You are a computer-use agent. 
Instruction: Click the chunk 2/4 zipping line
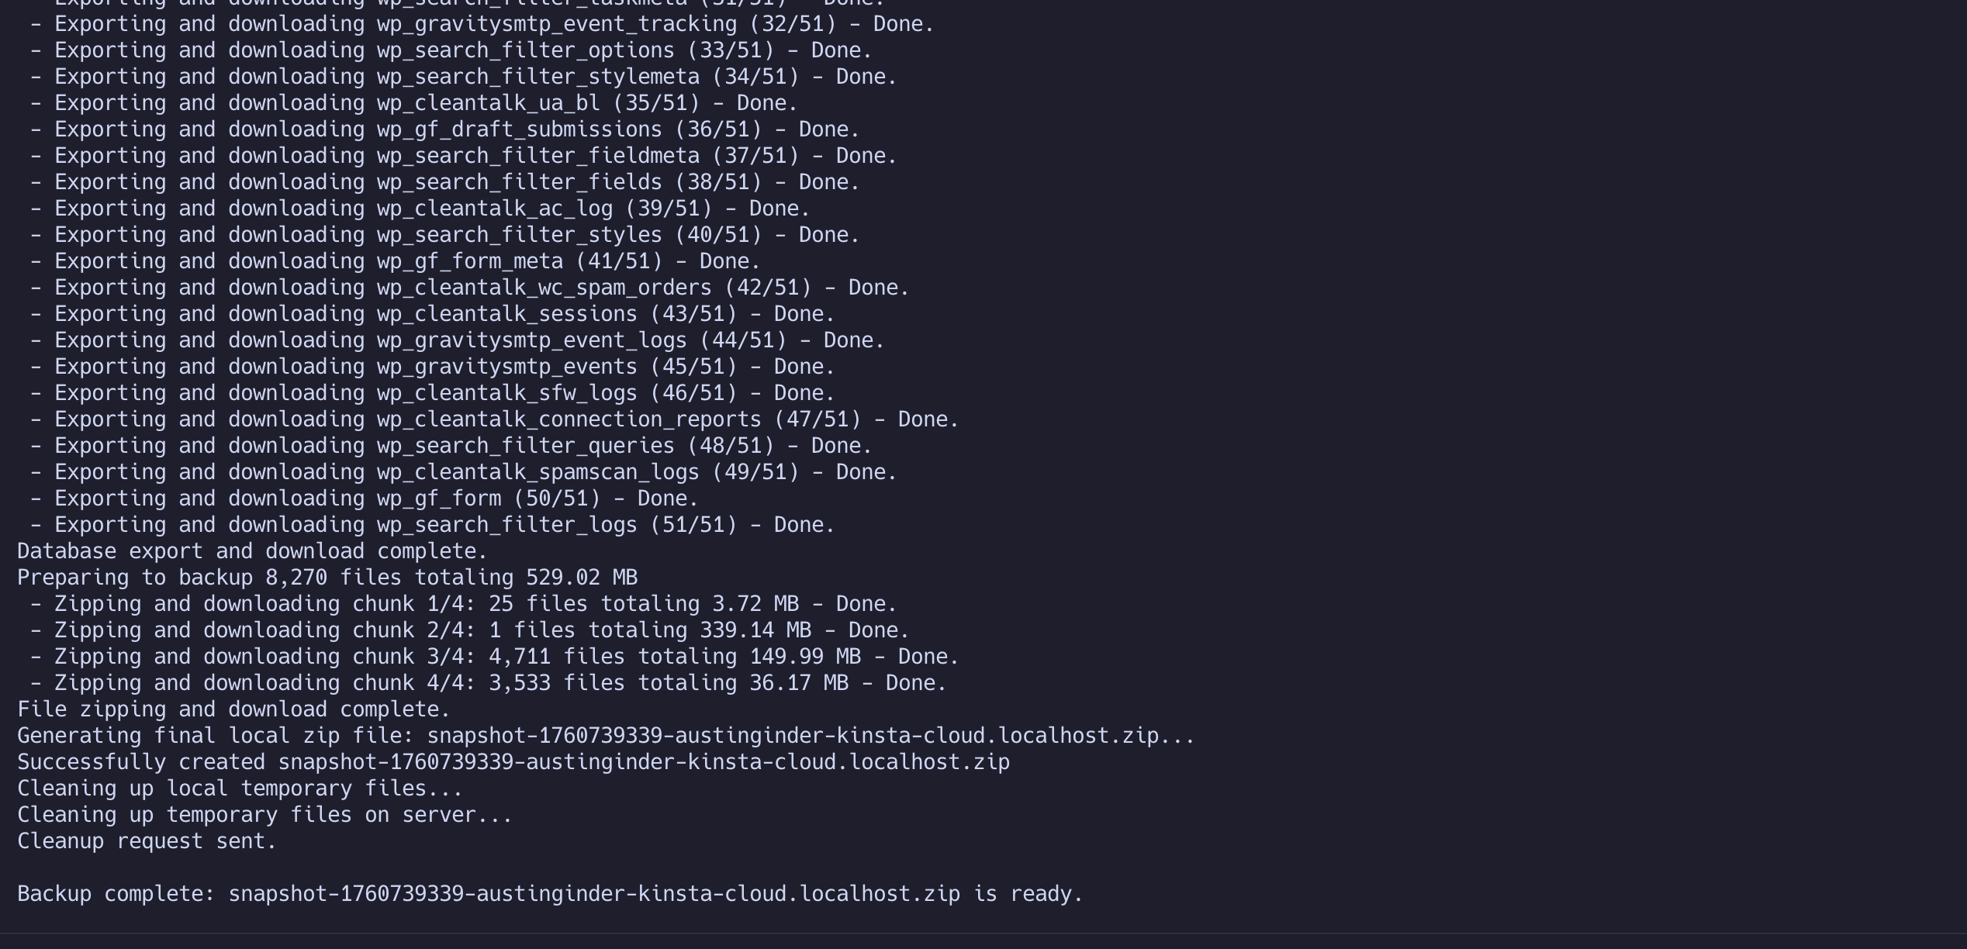468,631
